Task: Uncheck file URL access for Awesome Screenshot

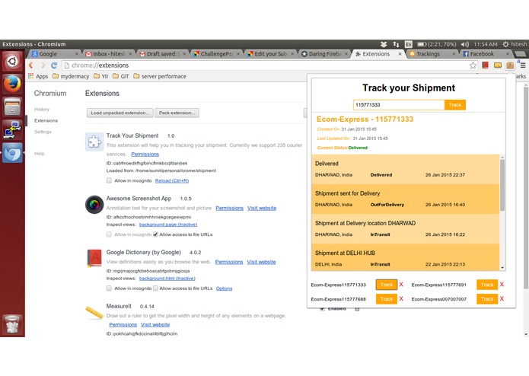Action: [x=155, y=234]
